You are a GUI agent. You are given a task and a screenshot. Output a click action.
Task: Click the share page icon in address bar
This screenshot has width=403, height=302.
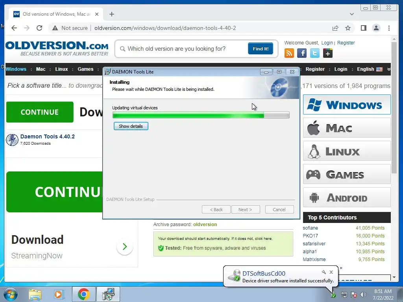335,28
